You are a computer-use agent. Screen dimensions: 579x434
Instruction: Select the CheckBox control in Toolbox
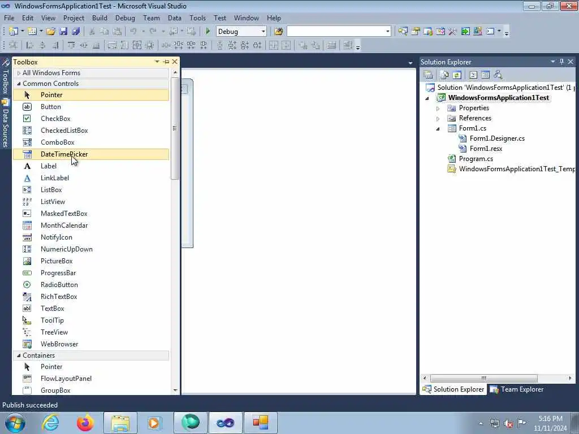pyautogui.click(x=91, y=119)
